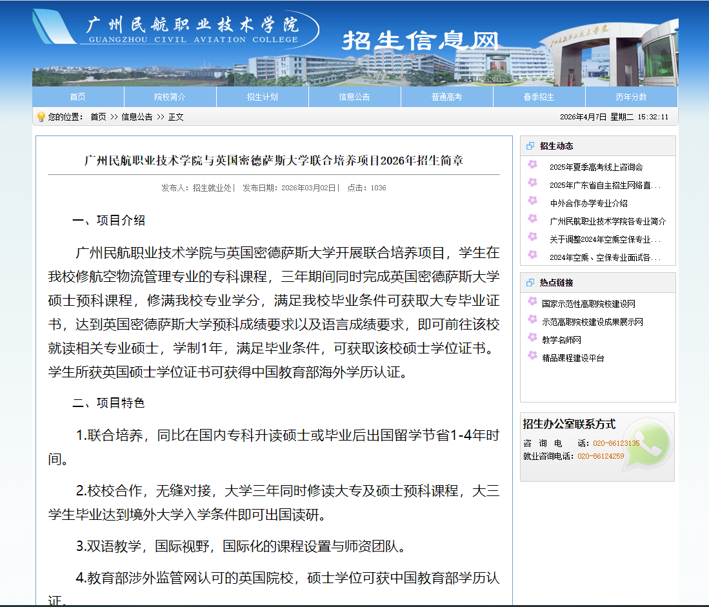Screen dimensions: 709x607
Task: Switch to the 普通高考 navigation tab
Action: pyautogui.click(x=446, y=95)
